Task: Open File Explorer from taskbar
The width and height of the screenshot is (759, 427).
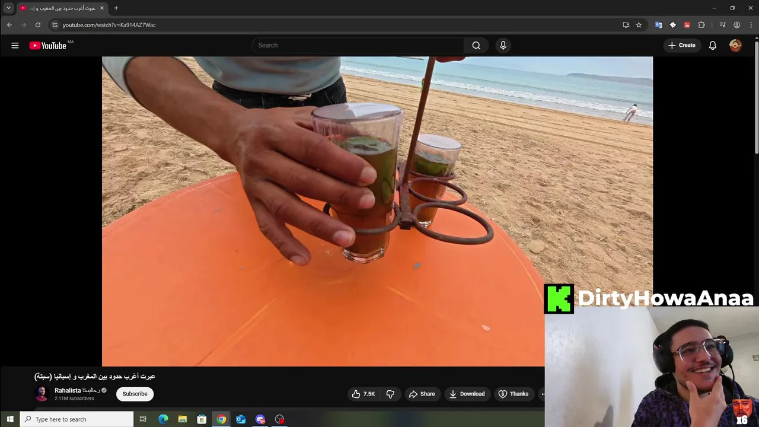Action: coord(183,419)
